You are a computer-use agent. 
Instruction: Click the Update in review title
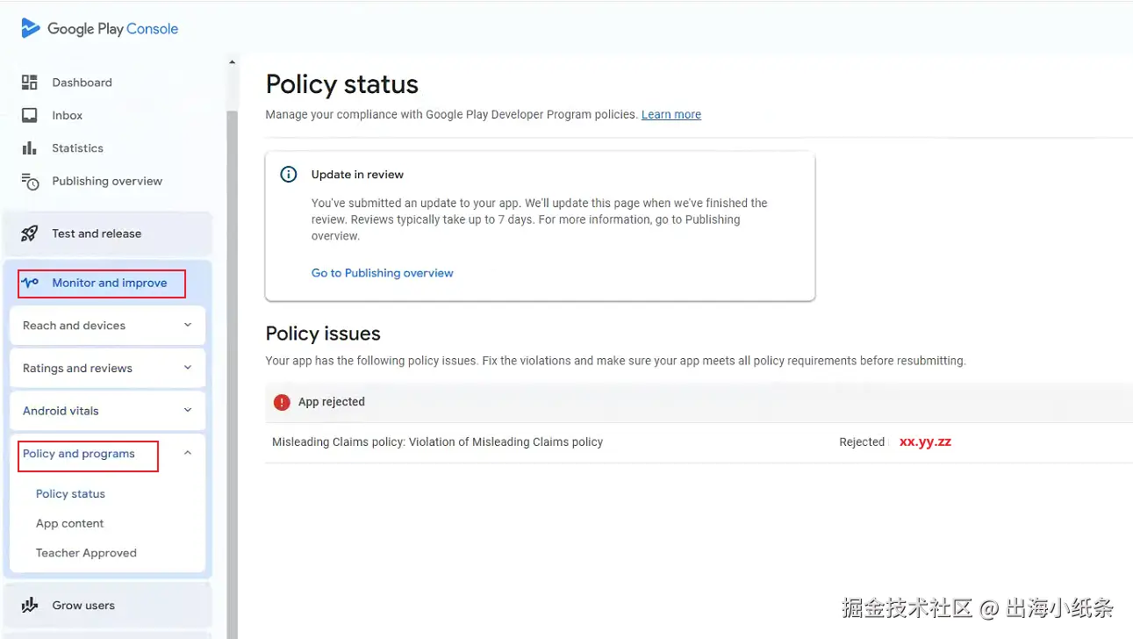coord(357,175)
